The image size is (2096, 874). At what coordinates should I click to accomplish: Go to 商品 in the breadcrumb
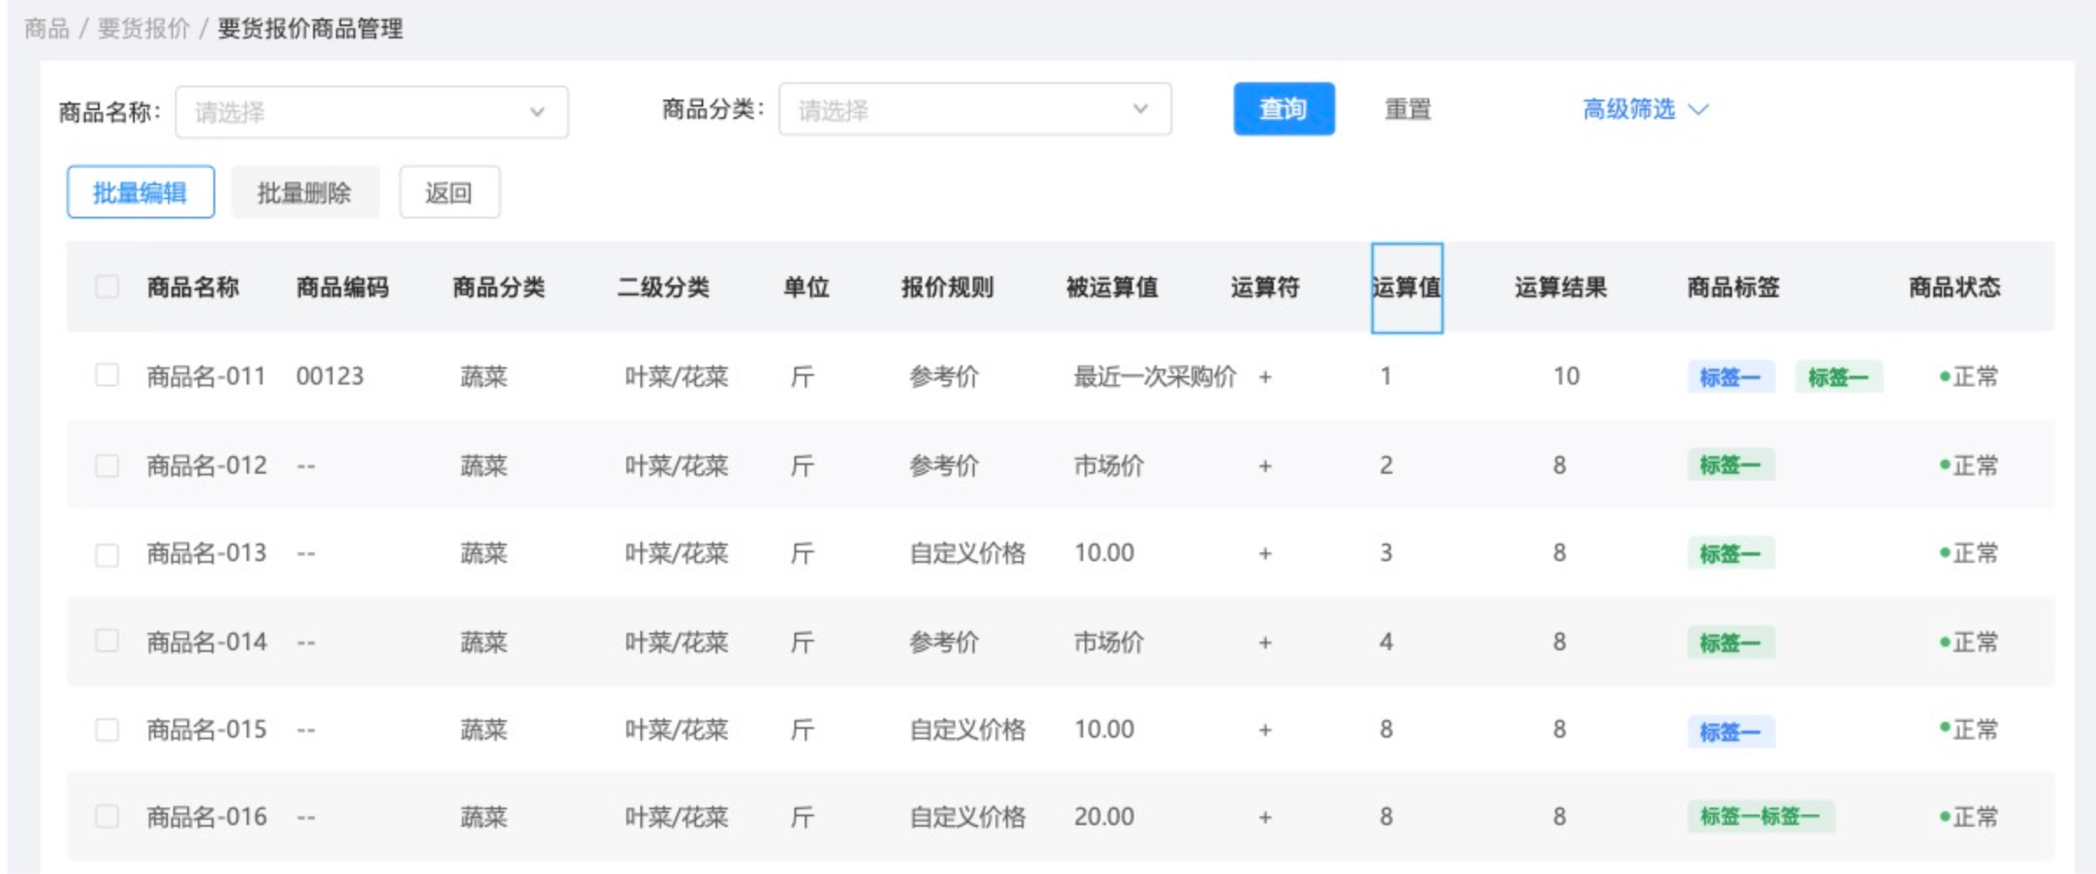click(x=46, y=29)
